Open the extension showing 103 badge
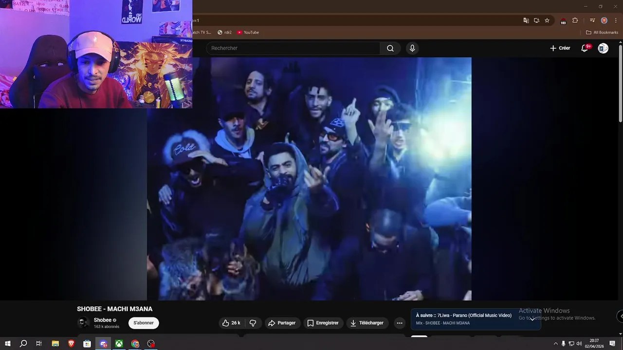This screenshot has height=350, width=623. 563,21
